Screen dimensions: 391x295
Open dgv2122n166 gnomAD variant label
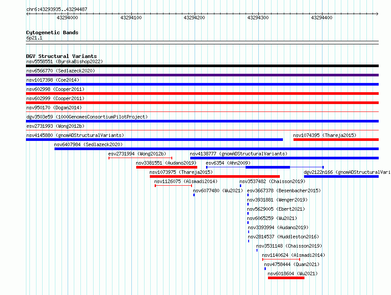(x=347, y=172)
